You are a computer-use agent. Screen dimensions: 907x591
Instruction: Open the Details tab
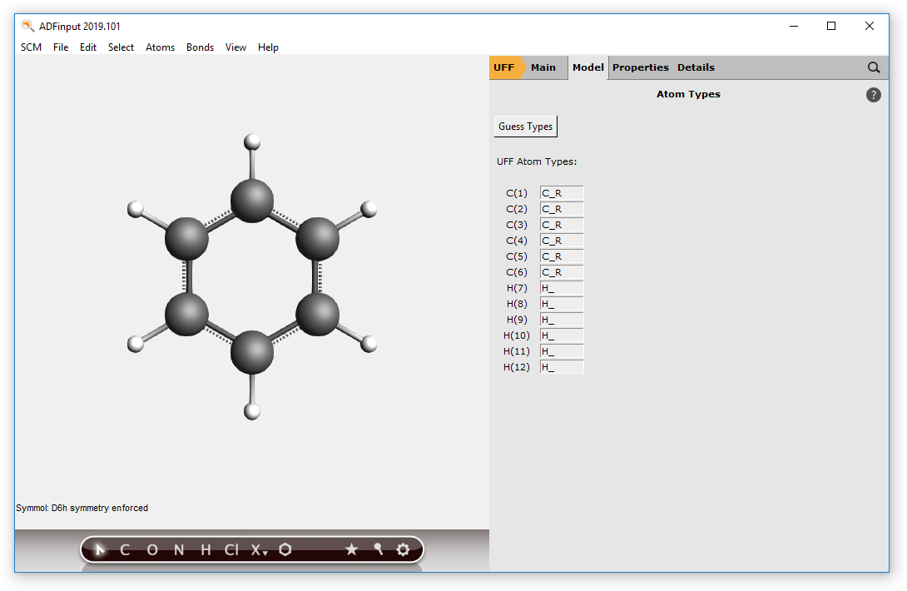pyautogui.click(x=696, y=67)
